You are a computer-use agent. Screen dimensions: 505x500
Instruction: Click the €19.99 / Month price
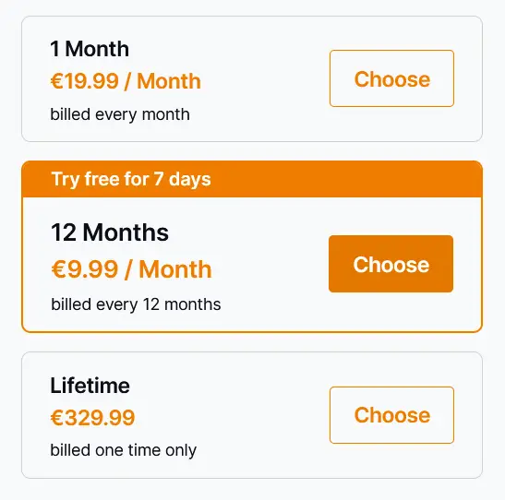point(126,81)
